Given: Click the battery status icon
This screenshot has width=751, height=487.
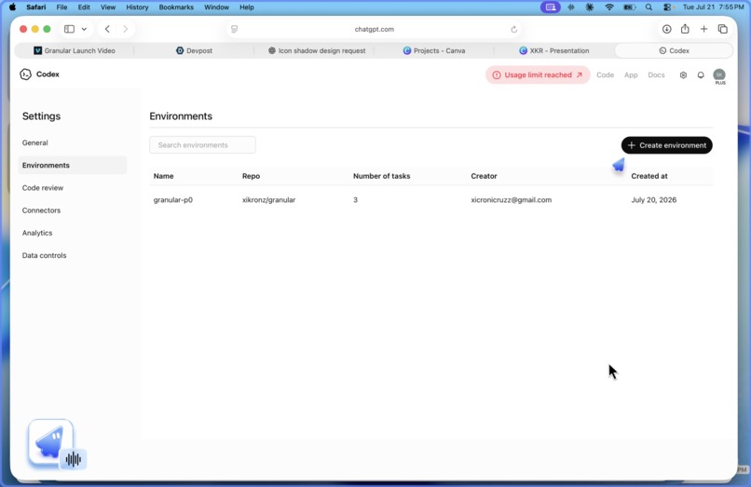Looking at the screenshot, I should point(629,7).
